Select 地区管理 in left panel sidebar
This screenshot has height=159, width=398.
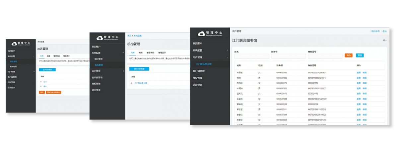point(13,61)
